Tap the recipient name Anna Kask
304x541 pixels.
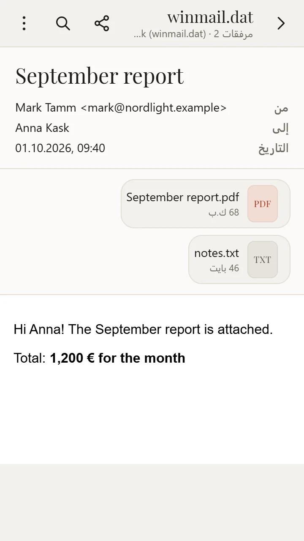coord(42,128)
